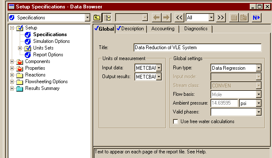Enable Use free water calculations checkbox
Image resolution: width=272 pixels, height=158 pixels.
click(x=175, y=121)
